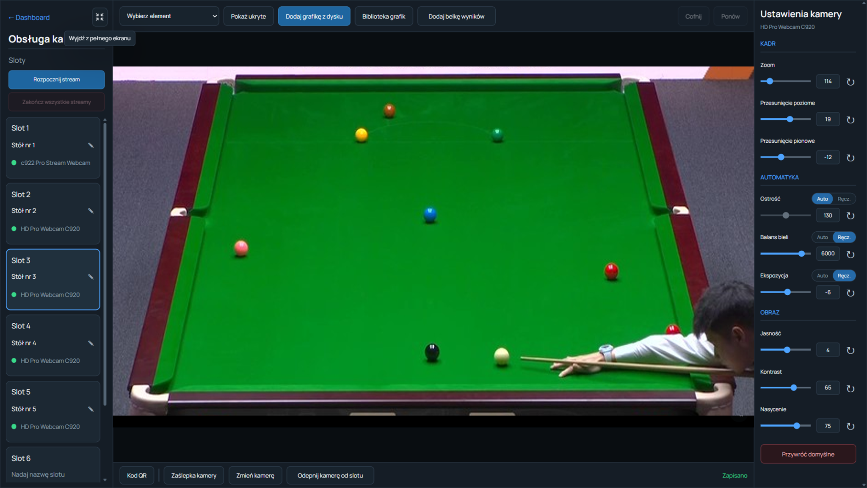This screenshot has width=867, height=488.
Task: Click Zaślepka kamery button
Action: tap(193, 475)
